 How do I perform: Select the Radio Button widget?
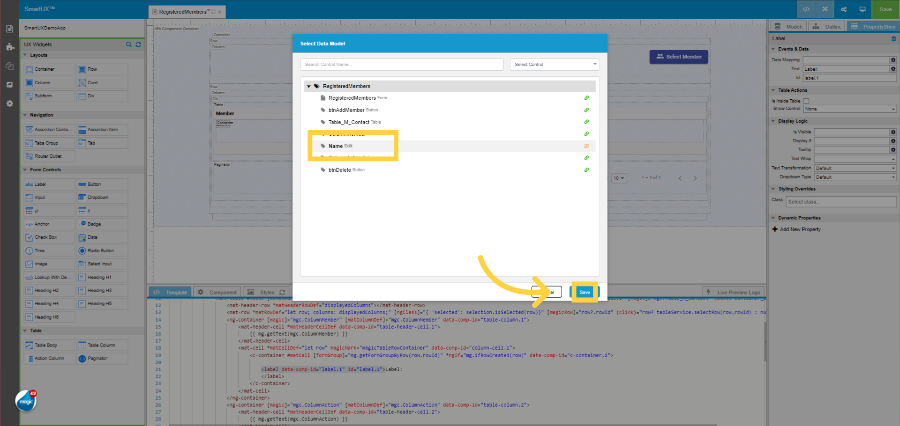coord(102,251)
